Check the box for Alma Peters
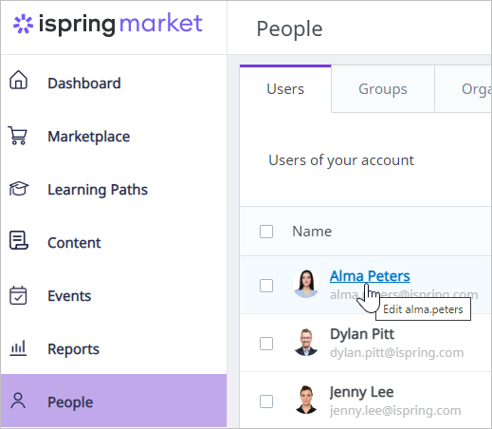The image size is (492, 429). coord(266,286)
